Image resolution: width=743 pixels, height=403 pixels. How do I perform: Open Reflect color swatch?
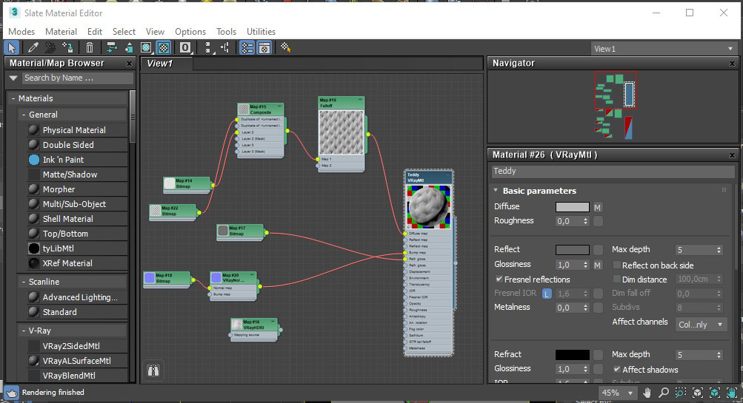click(573, 250)
